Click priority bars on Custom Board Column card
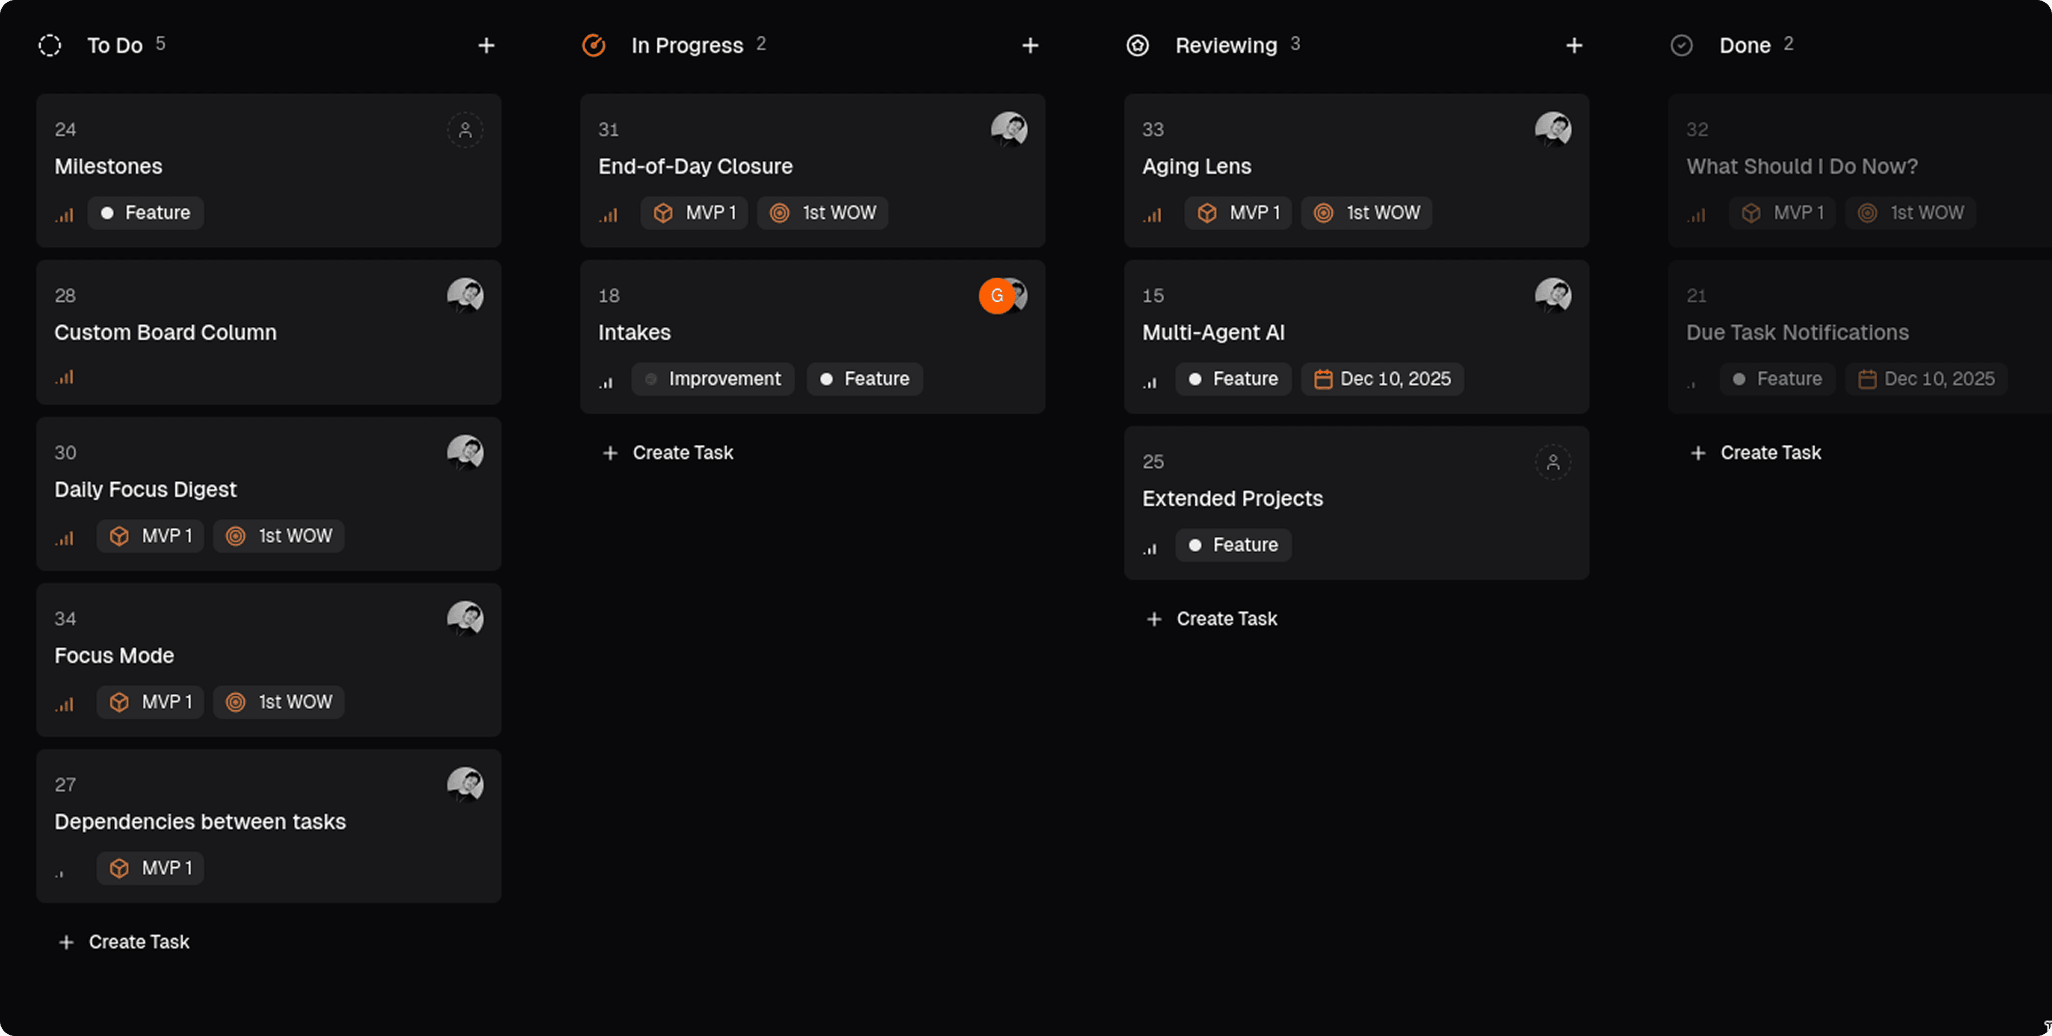This screenshot has height=1036, width=2052. (65, 378)
